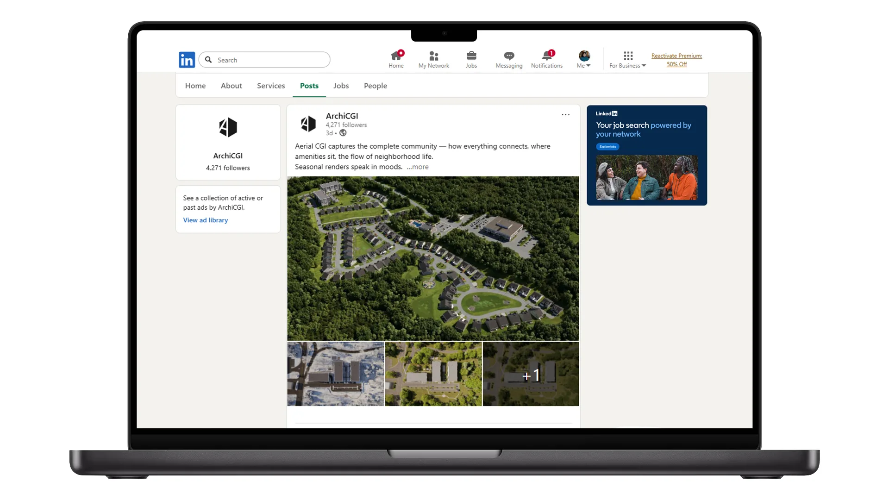The height and width of the screenshot is (500, 889).
Task: Open Reactivate Premium 50% Off offer
Action: coord(676,60)
